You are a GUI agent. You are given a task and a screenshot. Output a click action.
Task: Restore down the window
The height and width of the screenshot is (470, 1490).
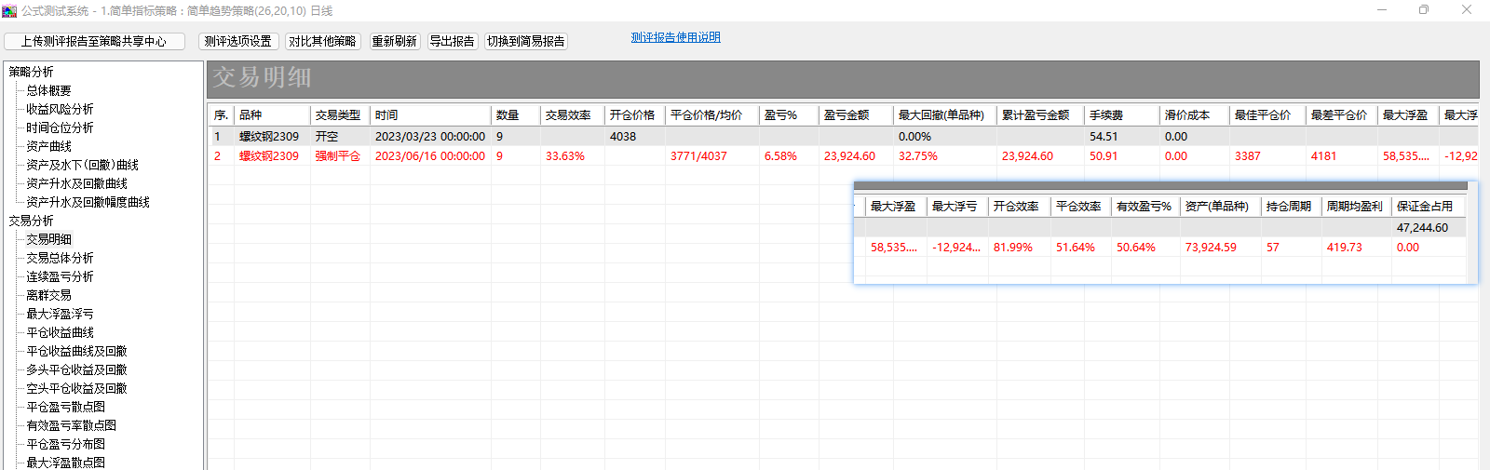[x=1424, y=10]
